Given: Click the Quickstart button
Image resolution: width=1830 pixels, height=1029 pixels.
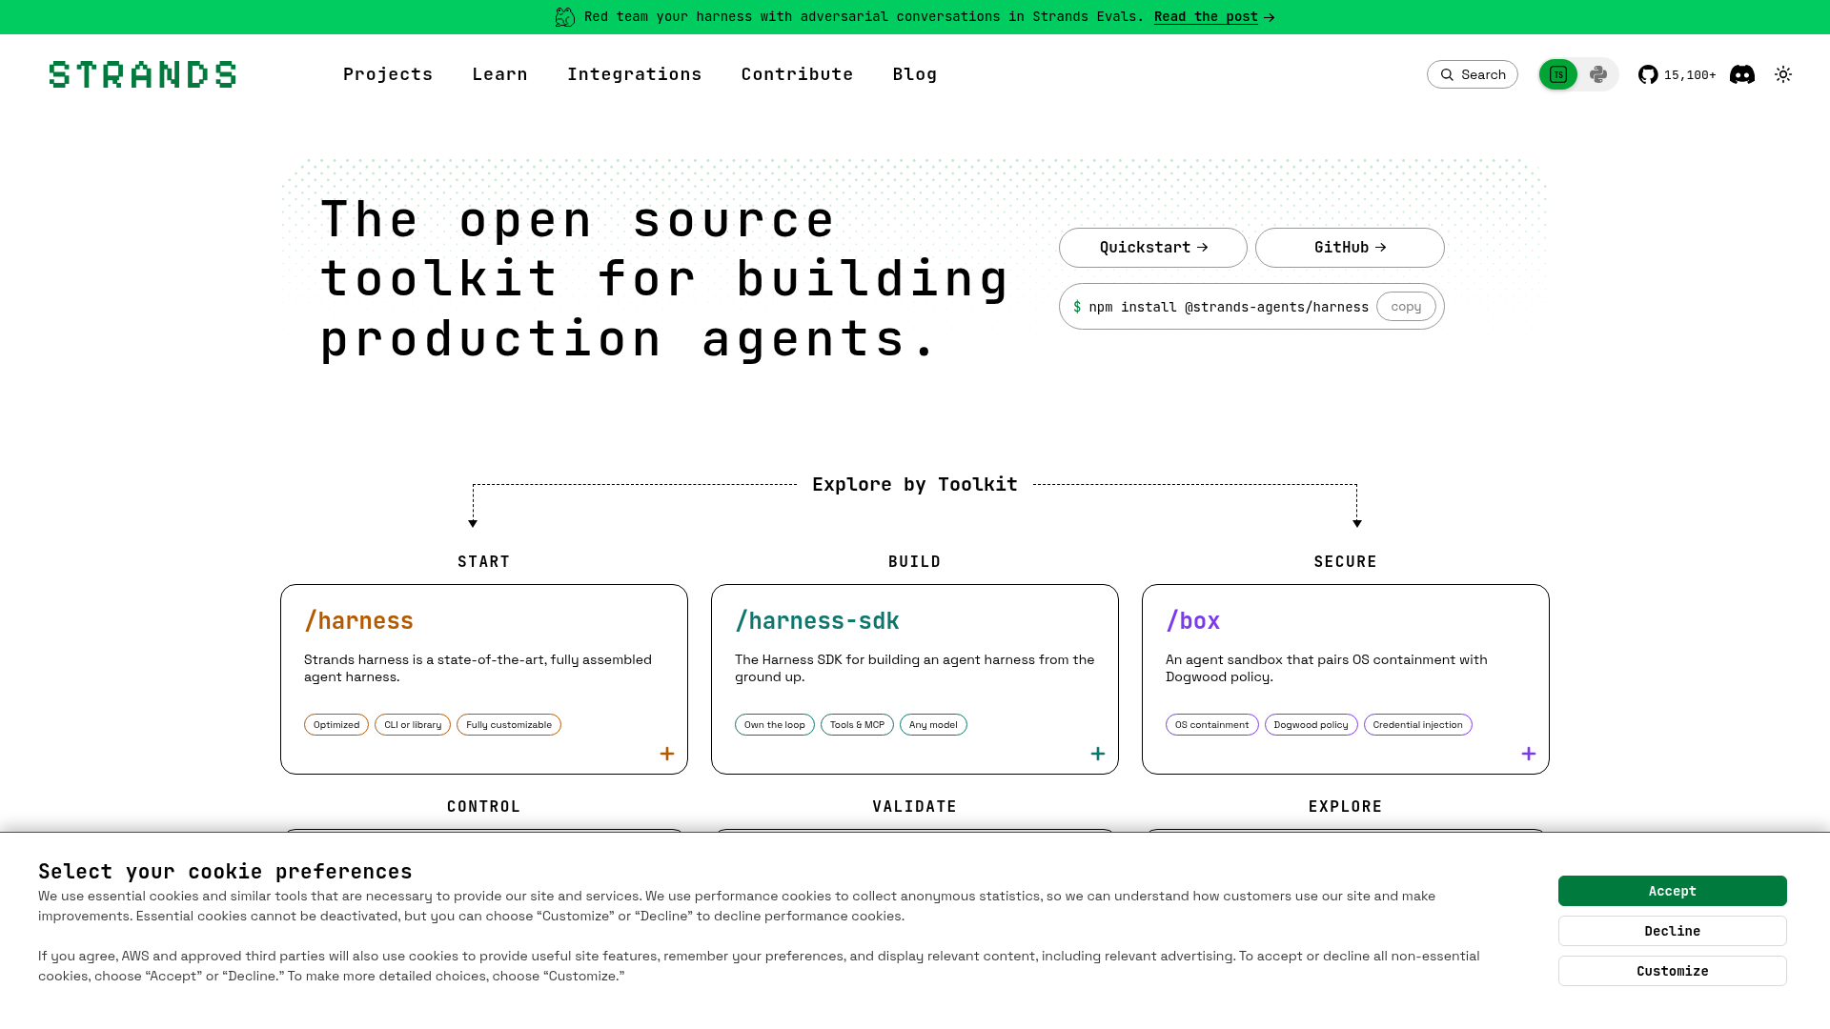Looking at the screenshot, I should (x=1153, y=248).
